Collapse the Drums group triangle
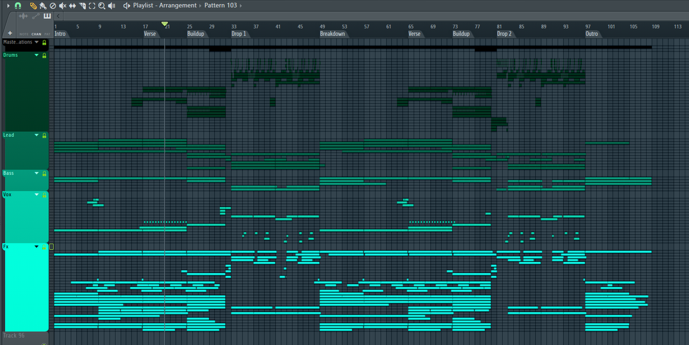Viewport: 689px width, 345px height. pos(37,56)
